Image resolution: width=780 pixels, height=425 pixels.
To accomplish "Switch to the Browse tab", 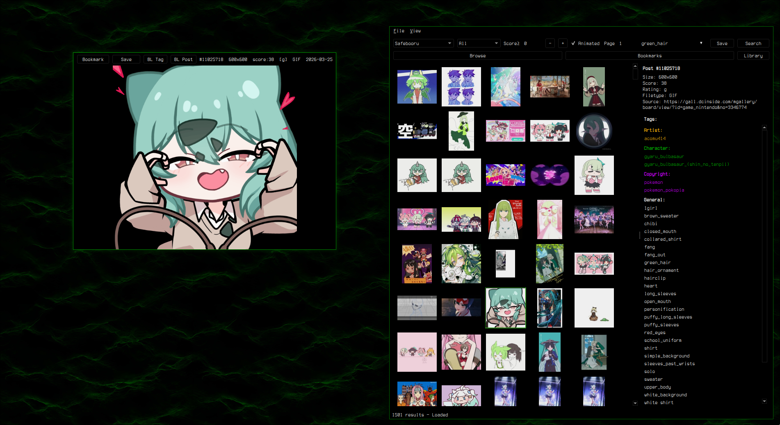I will coord(477,55).
